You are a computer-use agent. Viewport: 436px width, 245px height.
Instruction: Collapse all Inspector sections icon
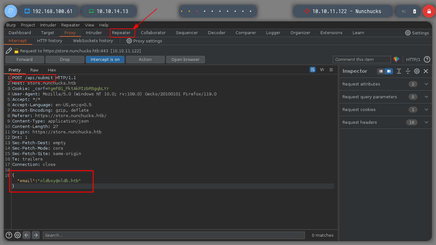[408, 71]
